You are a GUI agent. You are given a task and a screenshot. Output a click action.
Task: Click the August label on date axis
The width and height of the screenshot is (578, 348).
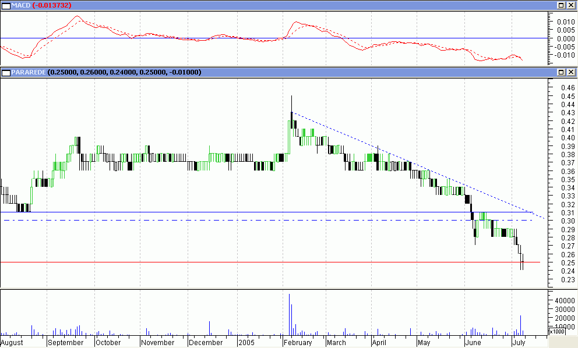[12, 343]
